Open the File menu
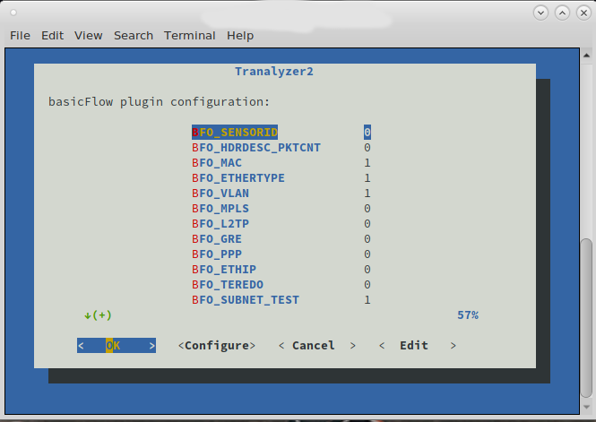Screen dimensions: 596x422 point(20,35)
